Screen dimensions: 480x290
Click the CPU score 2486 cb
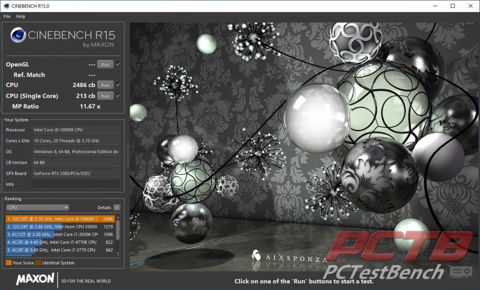84,85
